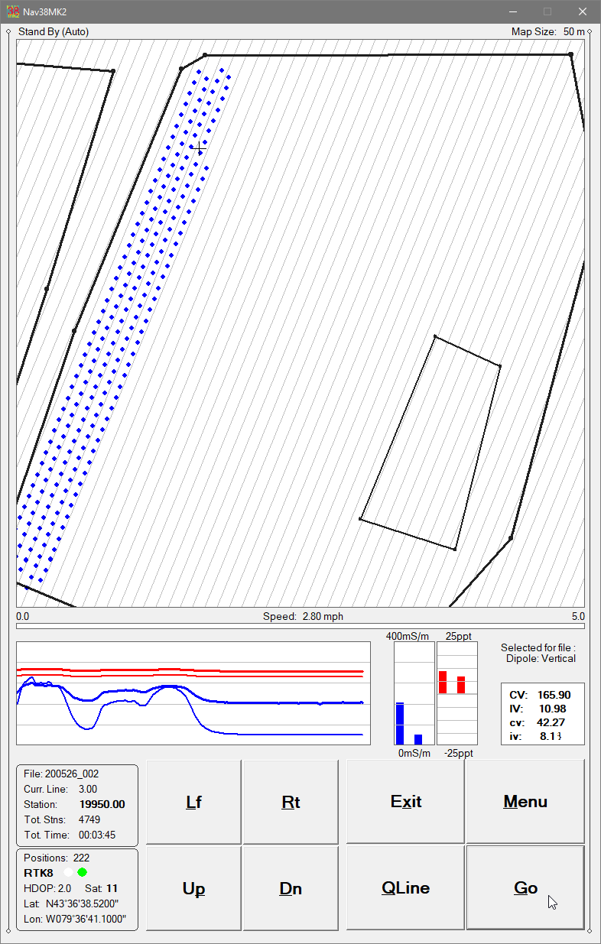601x944 pixels.
Task: Click the left red inphase bar
Action: point(442,682)
